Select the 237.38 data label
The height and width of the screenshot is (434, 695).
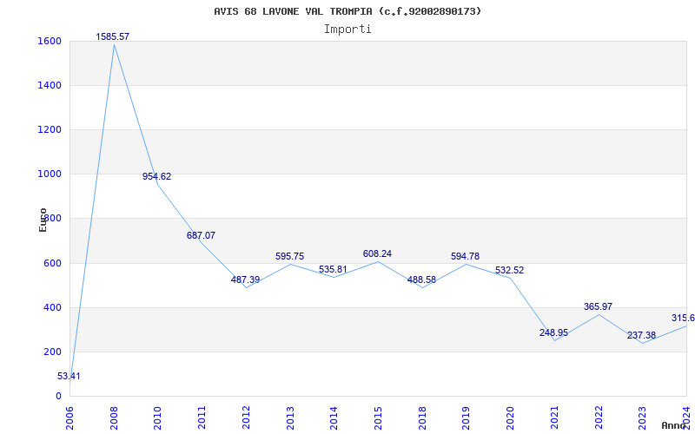coord(641,335)
